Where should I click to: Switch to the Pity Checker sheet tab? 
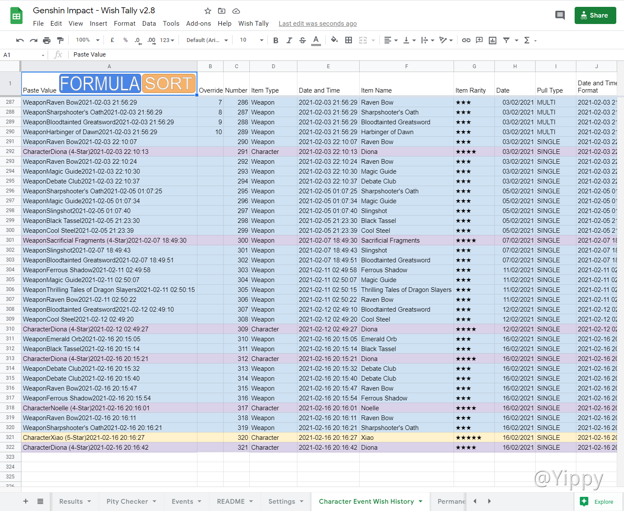131,501
